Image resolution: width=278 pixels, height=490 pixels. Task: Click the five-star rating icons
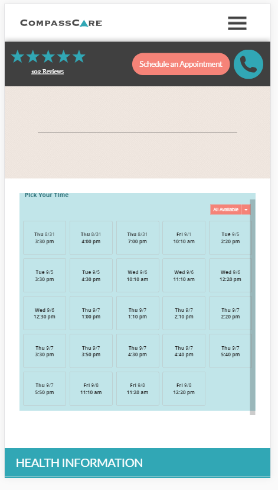tap(48, 57)
